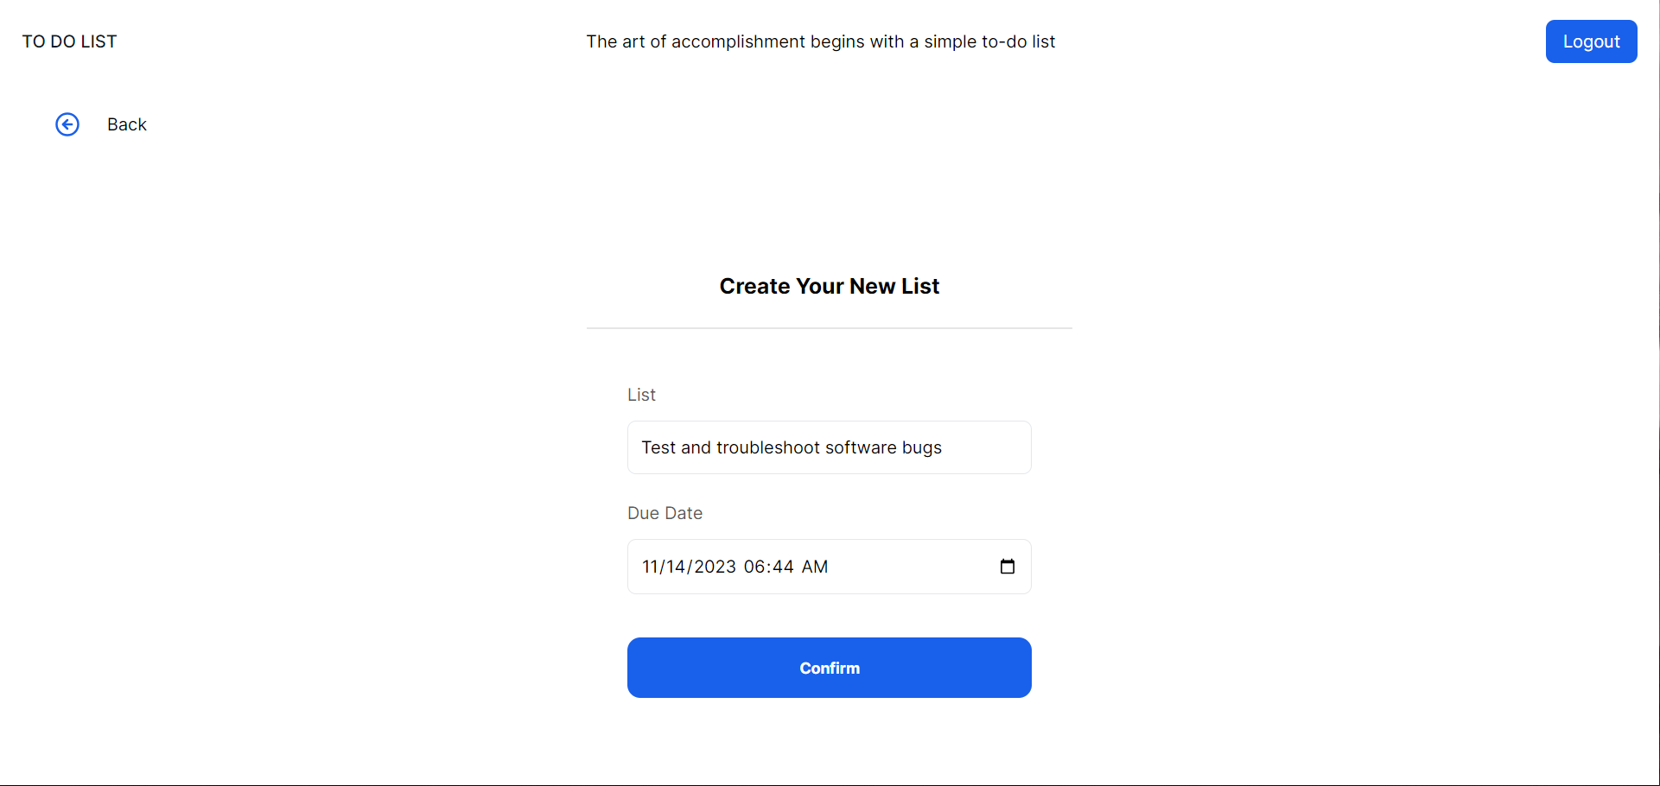Select the minutes '44' in Due Date

coord(783,567)
